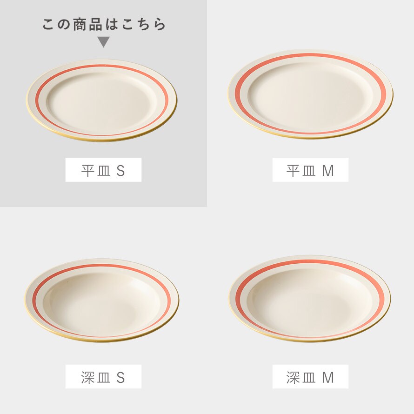Image resolution: width=414 pixels, height=414 pixels.
Task: Click the letter M in 深皿 M
Action: (x=328, y=378)
